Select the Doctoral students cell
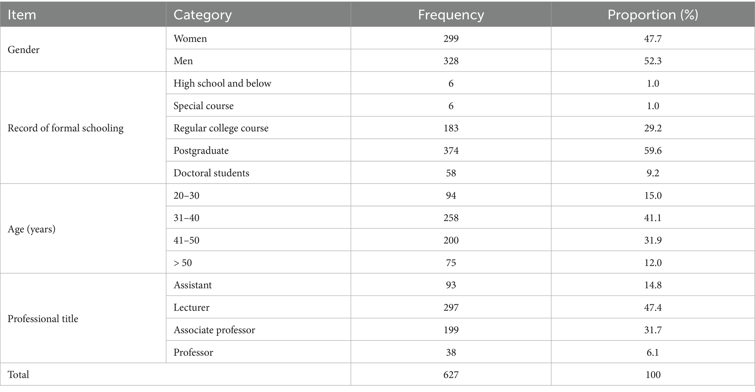The height and width of the screenshot is (392, 755). click(211, 173)
